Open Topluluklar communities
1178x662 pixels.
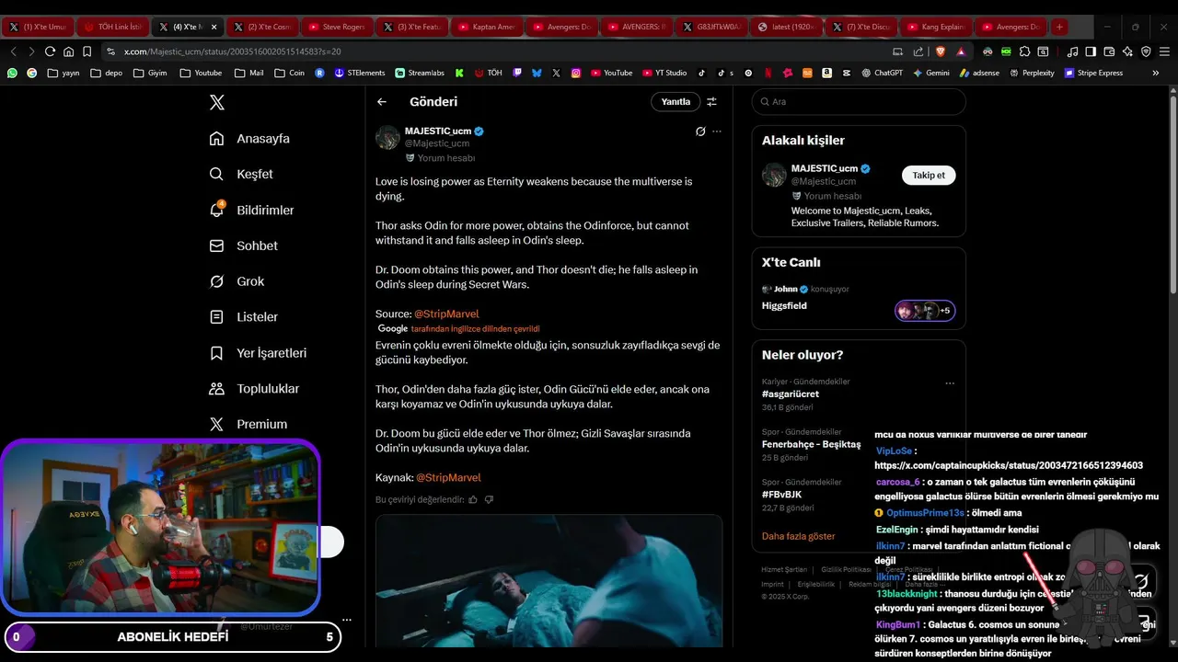point(255,389)
